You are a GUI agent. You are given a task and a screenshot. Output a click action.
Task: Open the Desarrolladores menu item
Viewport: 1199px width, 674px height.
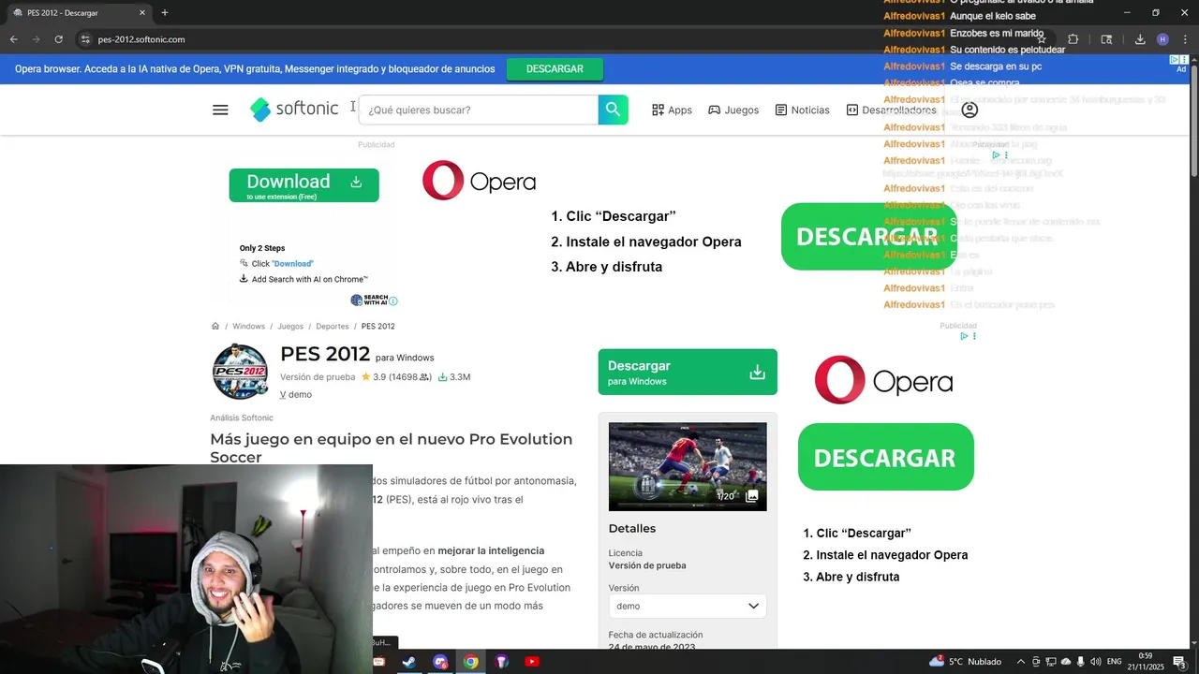point(891,110)
